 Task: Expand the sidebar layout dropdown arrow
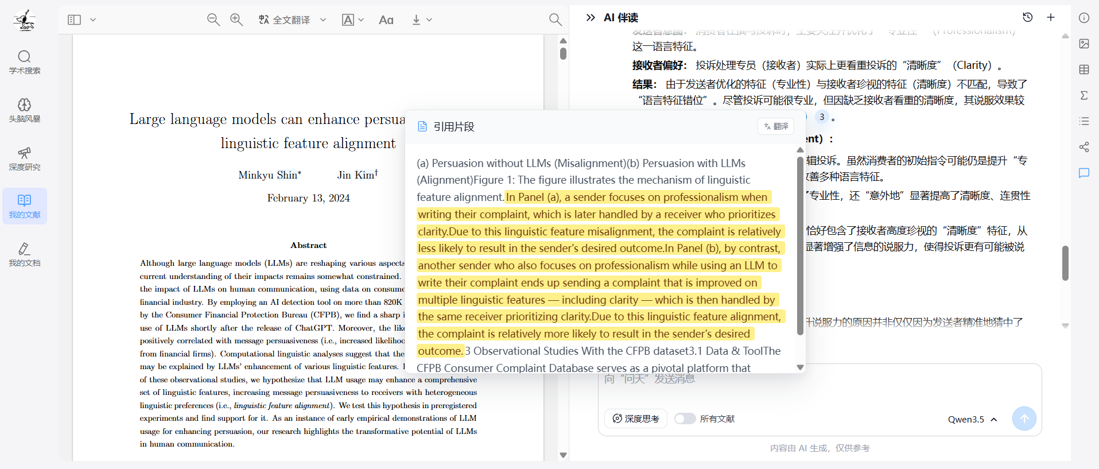[x=93, y=20]
